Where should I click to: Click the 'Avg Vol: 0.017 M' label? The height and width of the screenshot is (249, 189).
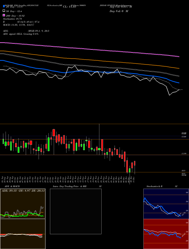coord(121,7)
